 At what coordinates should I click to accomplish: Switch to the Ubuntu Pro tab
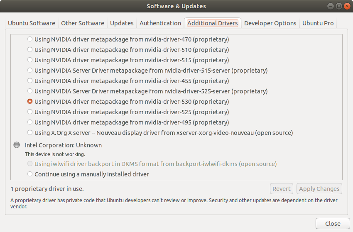[x=318, y=23]
